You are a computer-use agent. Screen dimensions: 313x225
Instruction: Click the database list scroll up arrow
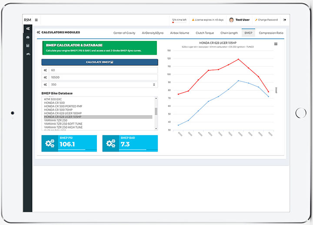(x=156, y=98)
